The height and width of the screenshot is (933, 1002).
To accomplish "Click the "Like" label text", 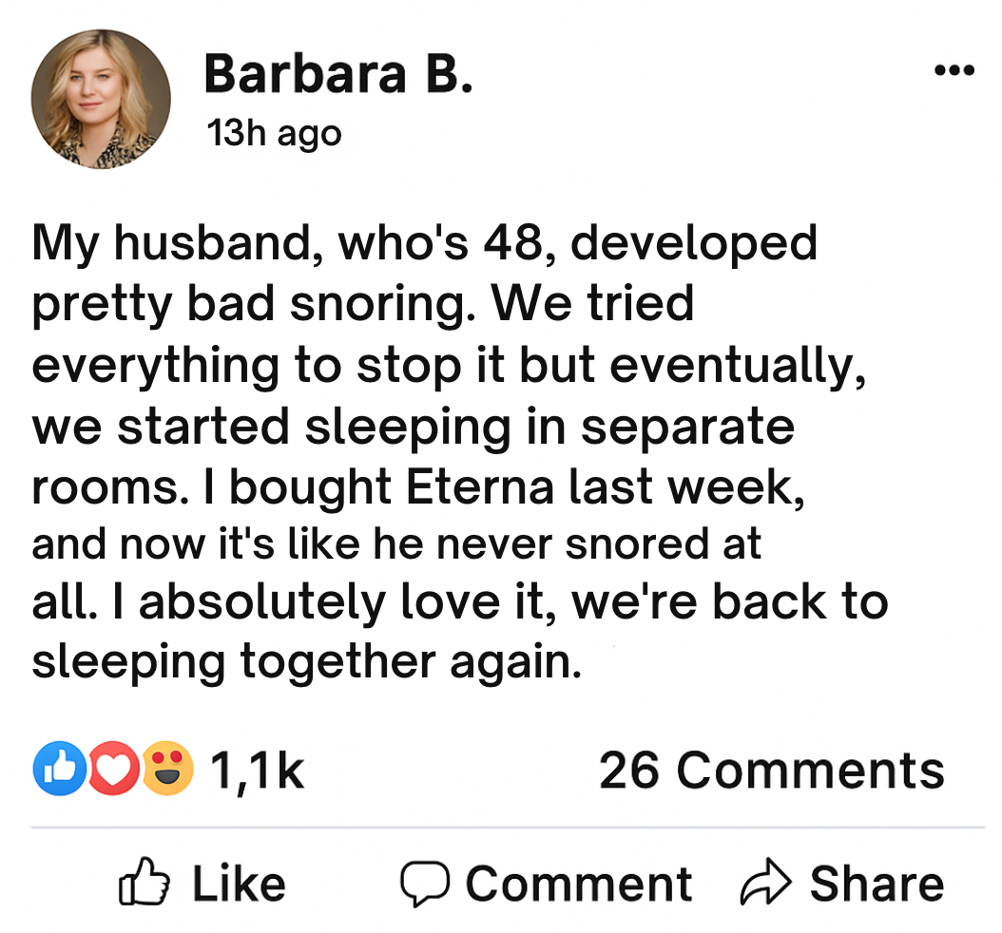I will pos(239,884).
